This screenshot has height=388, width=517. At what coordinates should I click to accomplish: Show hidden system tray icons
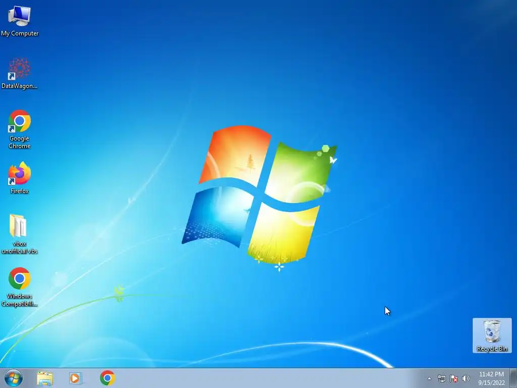pyautogui.click(x=429, y=378)
